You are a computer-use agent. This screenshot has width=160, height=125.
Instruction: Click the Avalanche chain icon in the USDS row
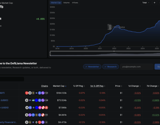(46, 107)
